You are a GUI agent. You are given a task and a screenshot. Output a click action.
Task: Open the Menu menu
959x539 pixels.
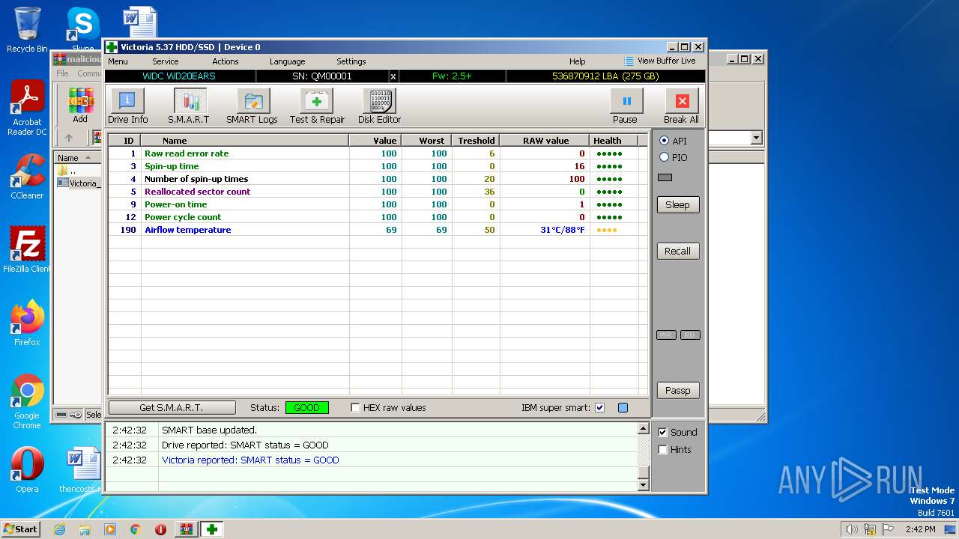click(118, 61)
